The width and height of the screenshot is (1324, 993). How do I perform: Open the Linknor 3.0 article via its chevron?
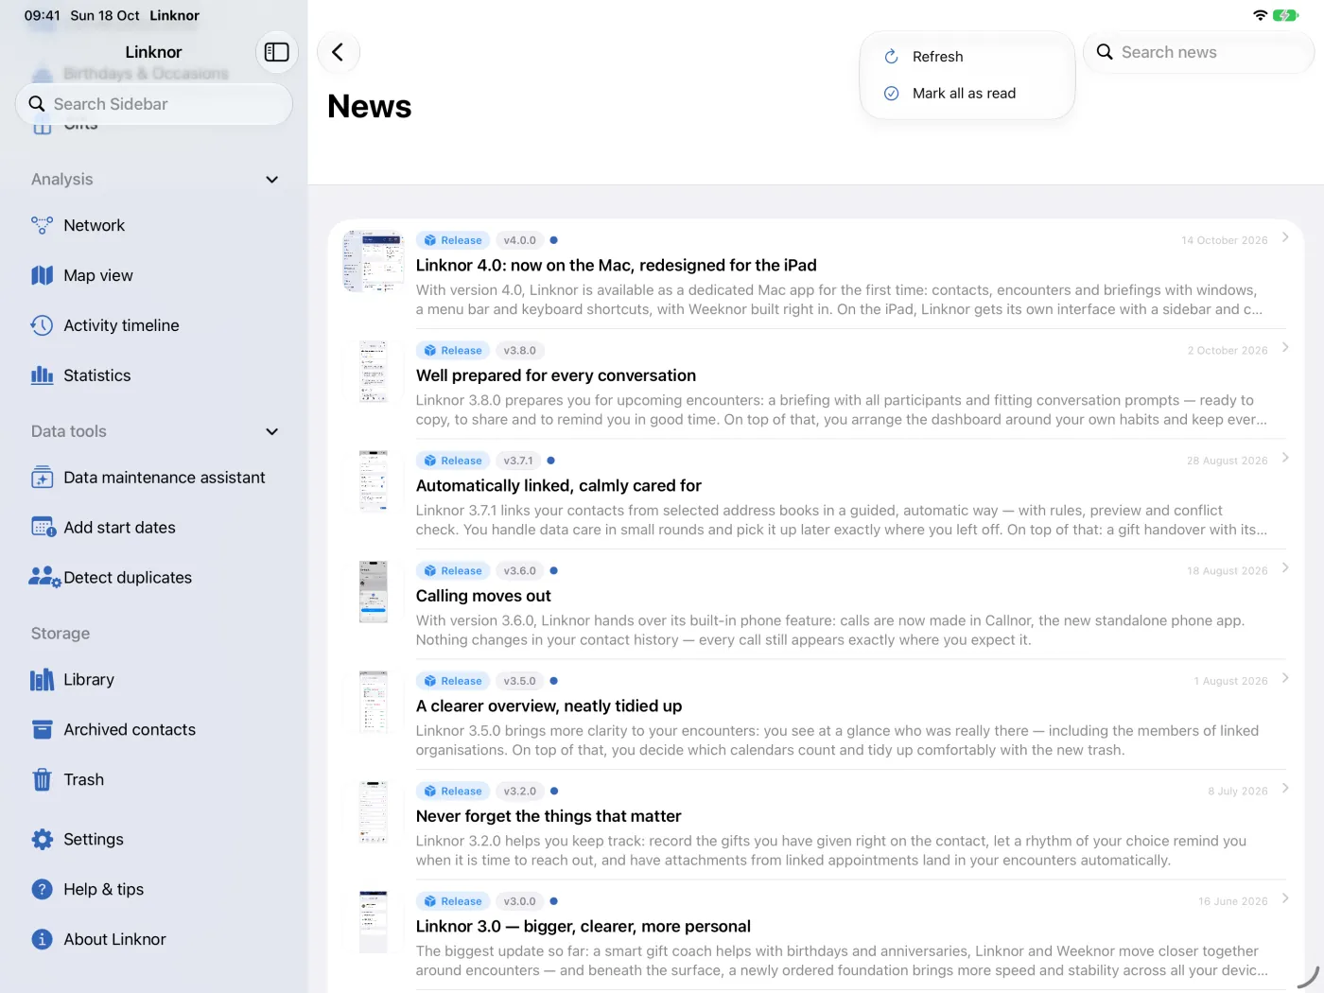[x=1285, y=898]
